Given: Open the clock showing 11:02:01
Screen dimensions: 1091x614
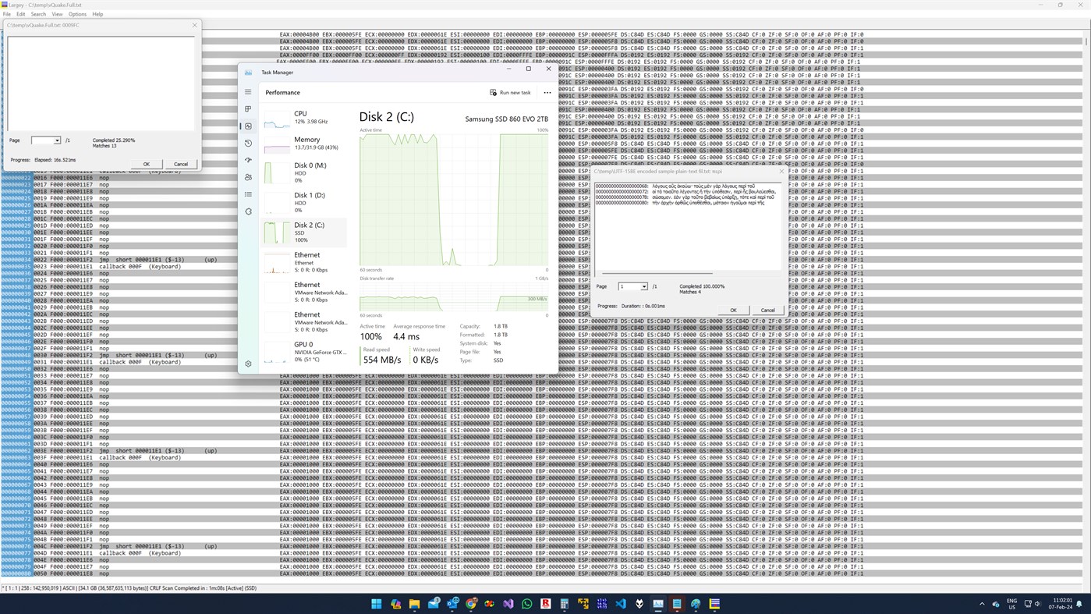Looking at the screenshot, I should pyautogui.click(x=1061, y=604).
